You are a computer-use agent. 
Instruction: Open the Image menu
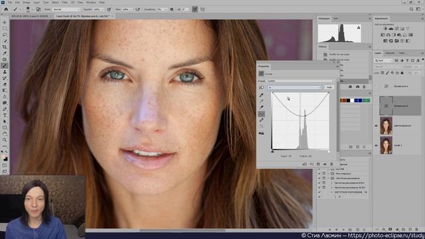(27, 2)
